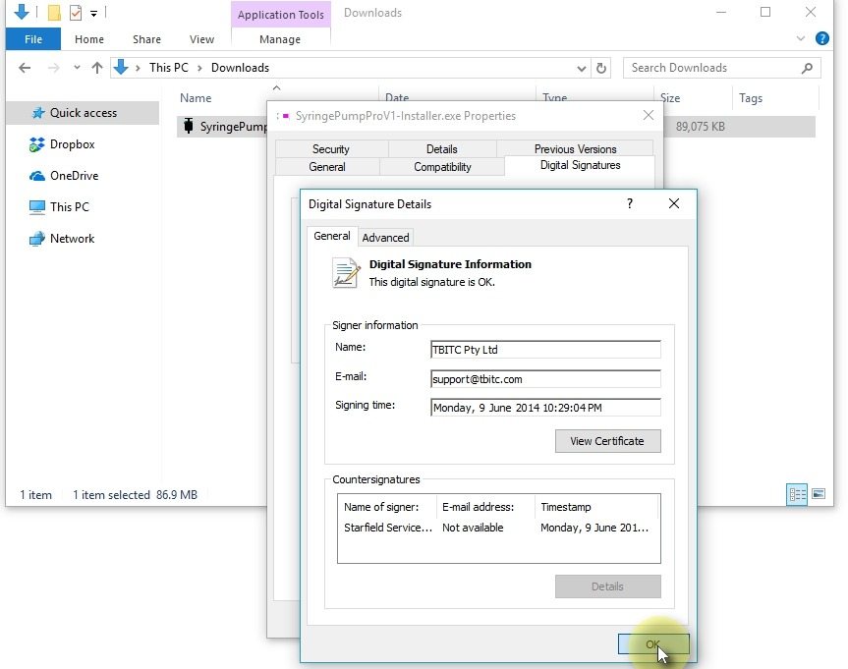
Task: Select Dropbox in navigation pane
Action: (72, 144)
